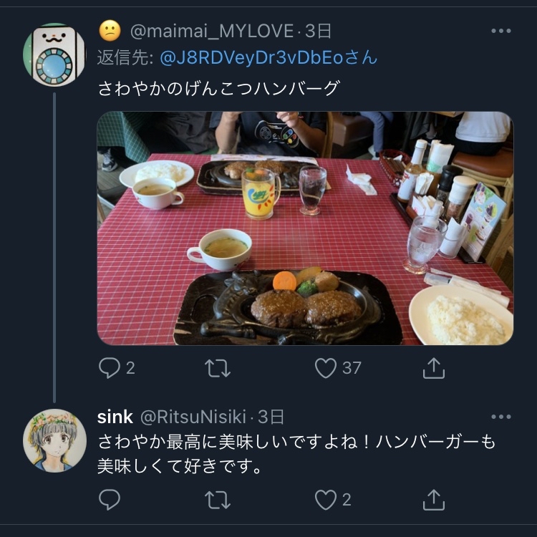Share sink's reply tweet

[x=434, y=500]
